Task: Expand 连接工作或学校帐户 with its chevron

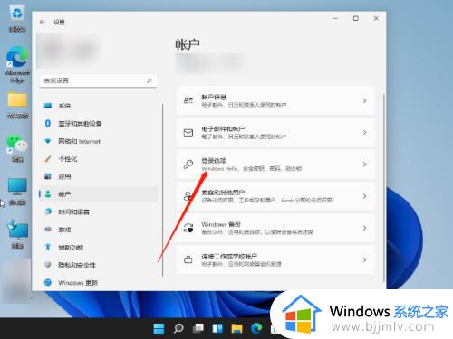Action: (x=365, y=259)
